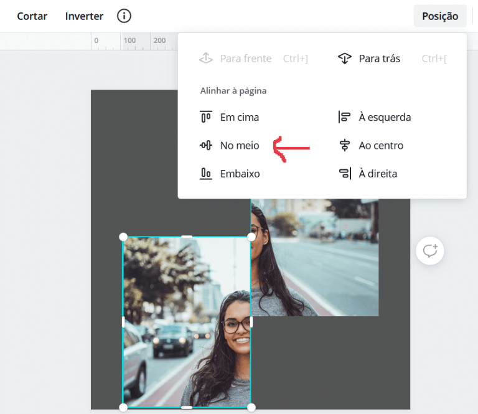The height and width of the screenshot is (414, 478).
Task: Select the selected portrait photo on canvas
Action: point(187,322)
